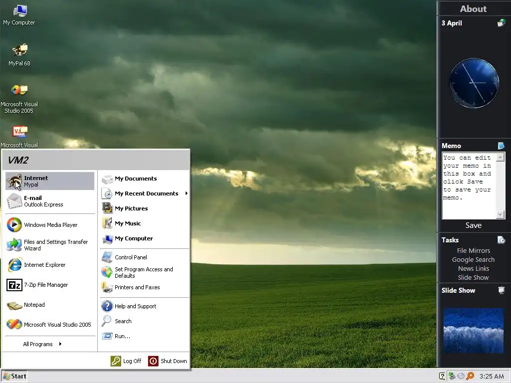This screenshot has height=383, width=511.
Task: Click the VM2 user name header
Action: [18, 160]
